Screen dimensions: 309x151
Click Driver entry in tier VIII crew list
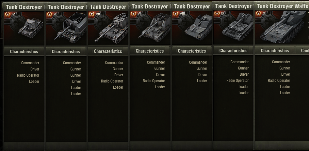[x=203, y=75]
